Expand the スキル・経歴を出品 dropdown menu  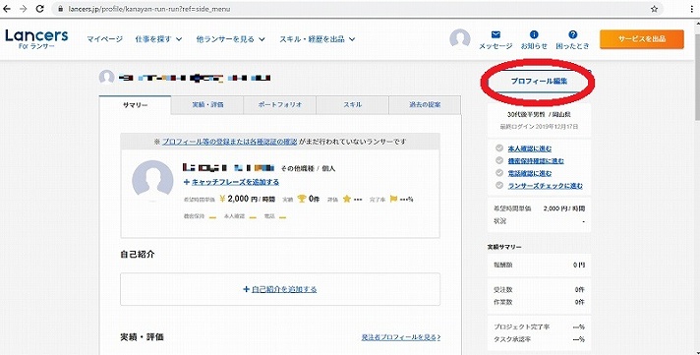(317, 39)
